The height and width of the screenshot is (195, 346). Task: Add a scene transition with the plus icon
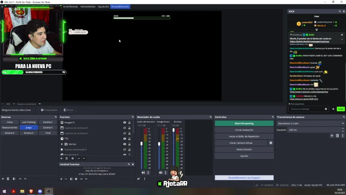click(x=332, y=136)
